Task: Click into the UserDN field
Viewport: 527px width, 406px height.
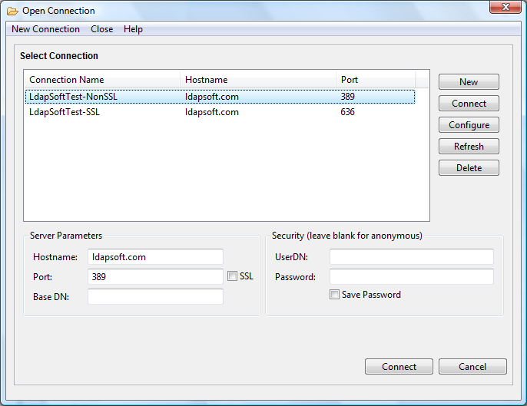Action: (412, 257)
